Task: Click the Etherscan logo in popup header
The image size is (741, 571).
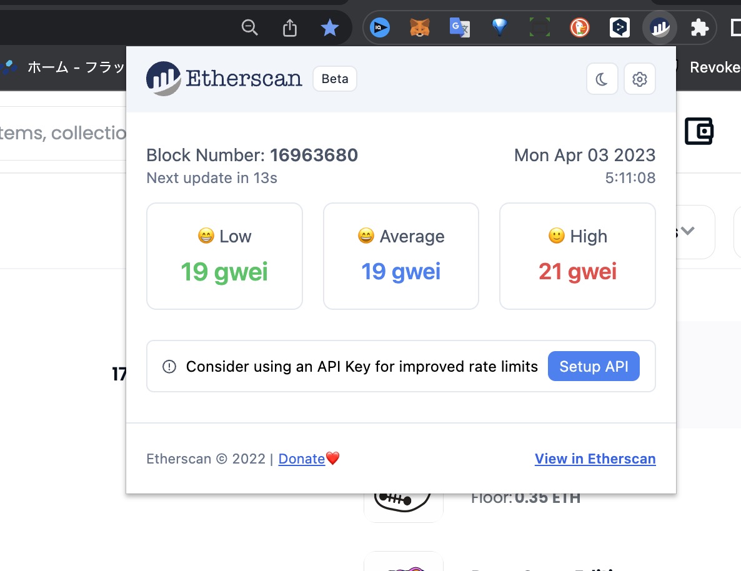Action: (x=224, y=79)
